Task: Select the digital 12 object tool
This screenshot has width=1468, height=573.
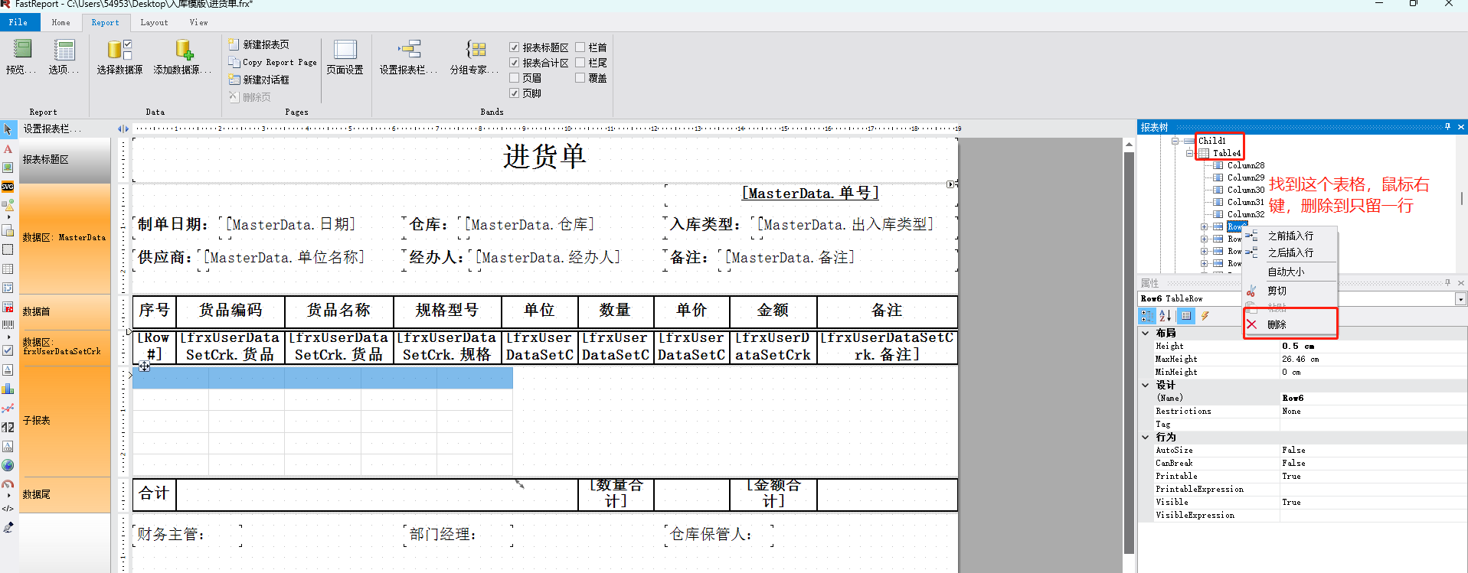Action: [x=8, y=427]
